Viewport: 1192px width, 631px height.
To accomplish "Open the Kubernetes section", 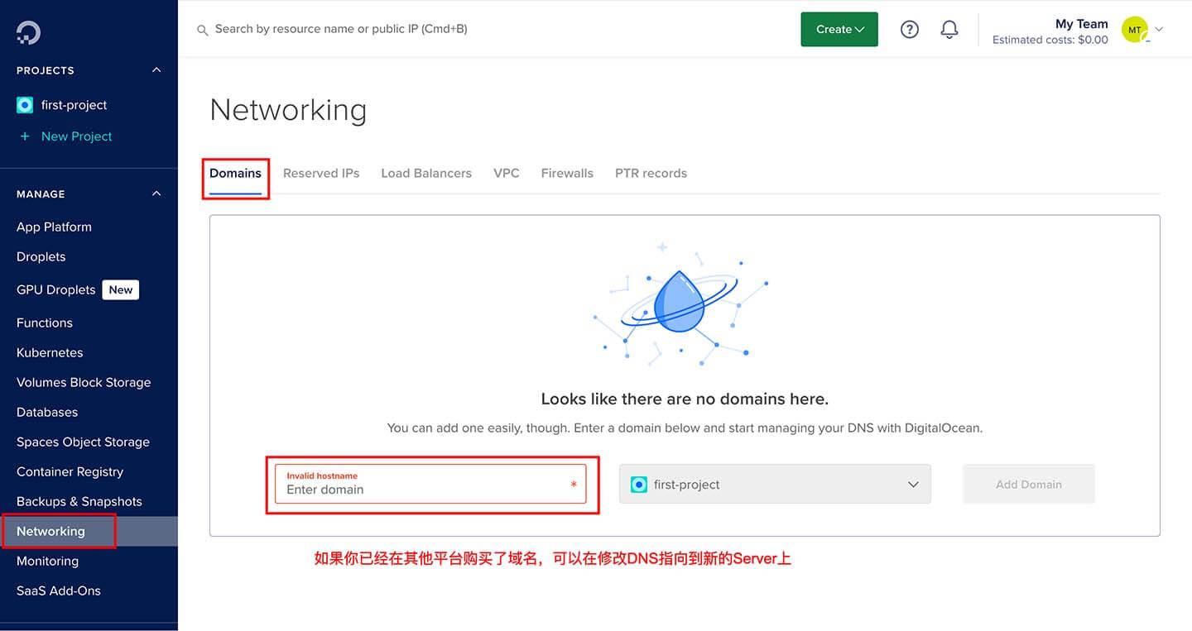I will [50, 352].
